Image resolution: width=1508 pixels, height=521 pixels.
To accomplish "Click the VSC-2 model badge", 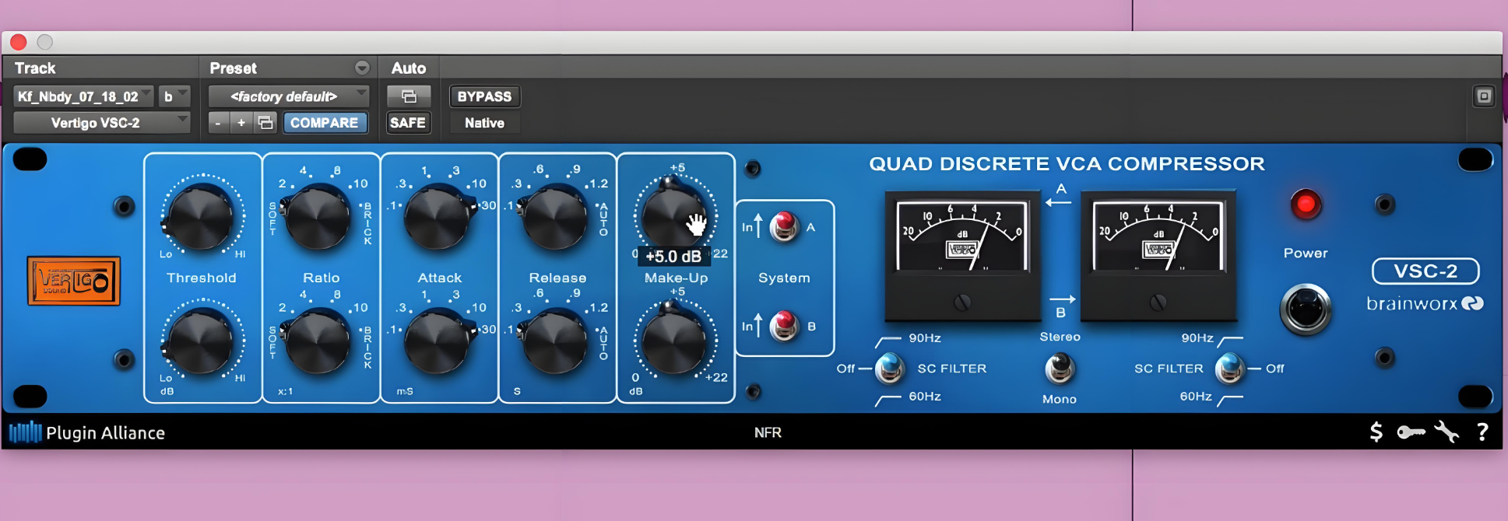I will coord(1425,271).
